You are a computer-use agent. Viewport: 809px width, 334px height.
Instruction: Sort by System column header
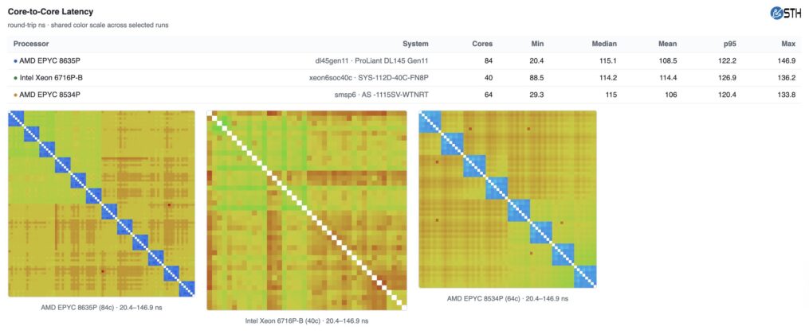coord(415,44)
